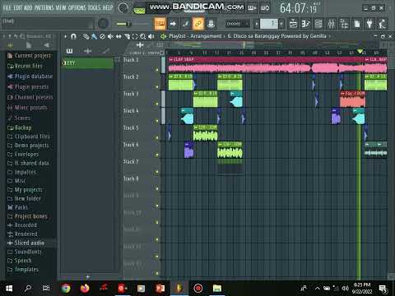Mute Track 1 with its green dot
Screen dimensions: 395x296
click(157, 70)
